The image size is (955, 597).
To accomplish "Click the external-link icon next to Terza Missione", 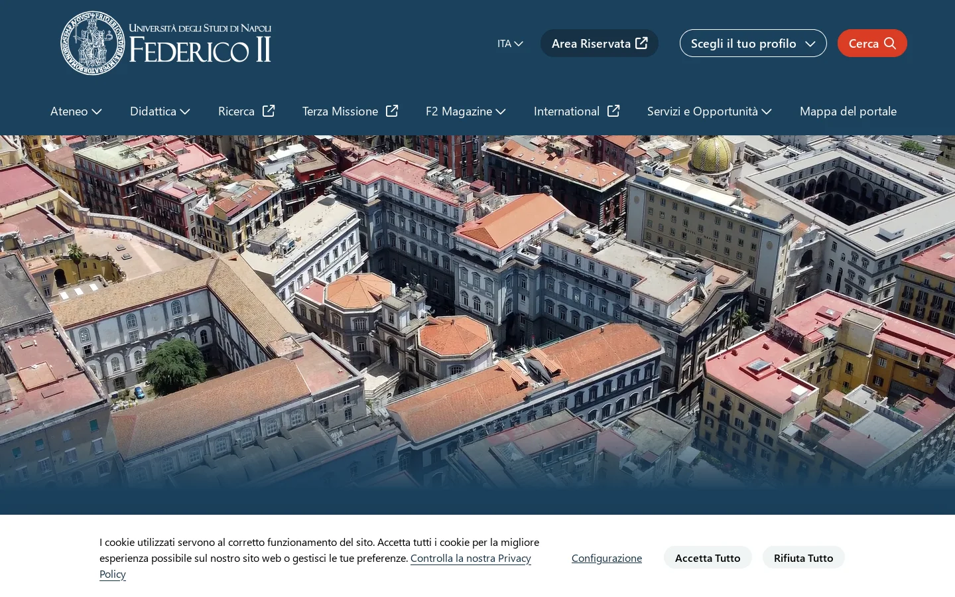I will point(392,111).
